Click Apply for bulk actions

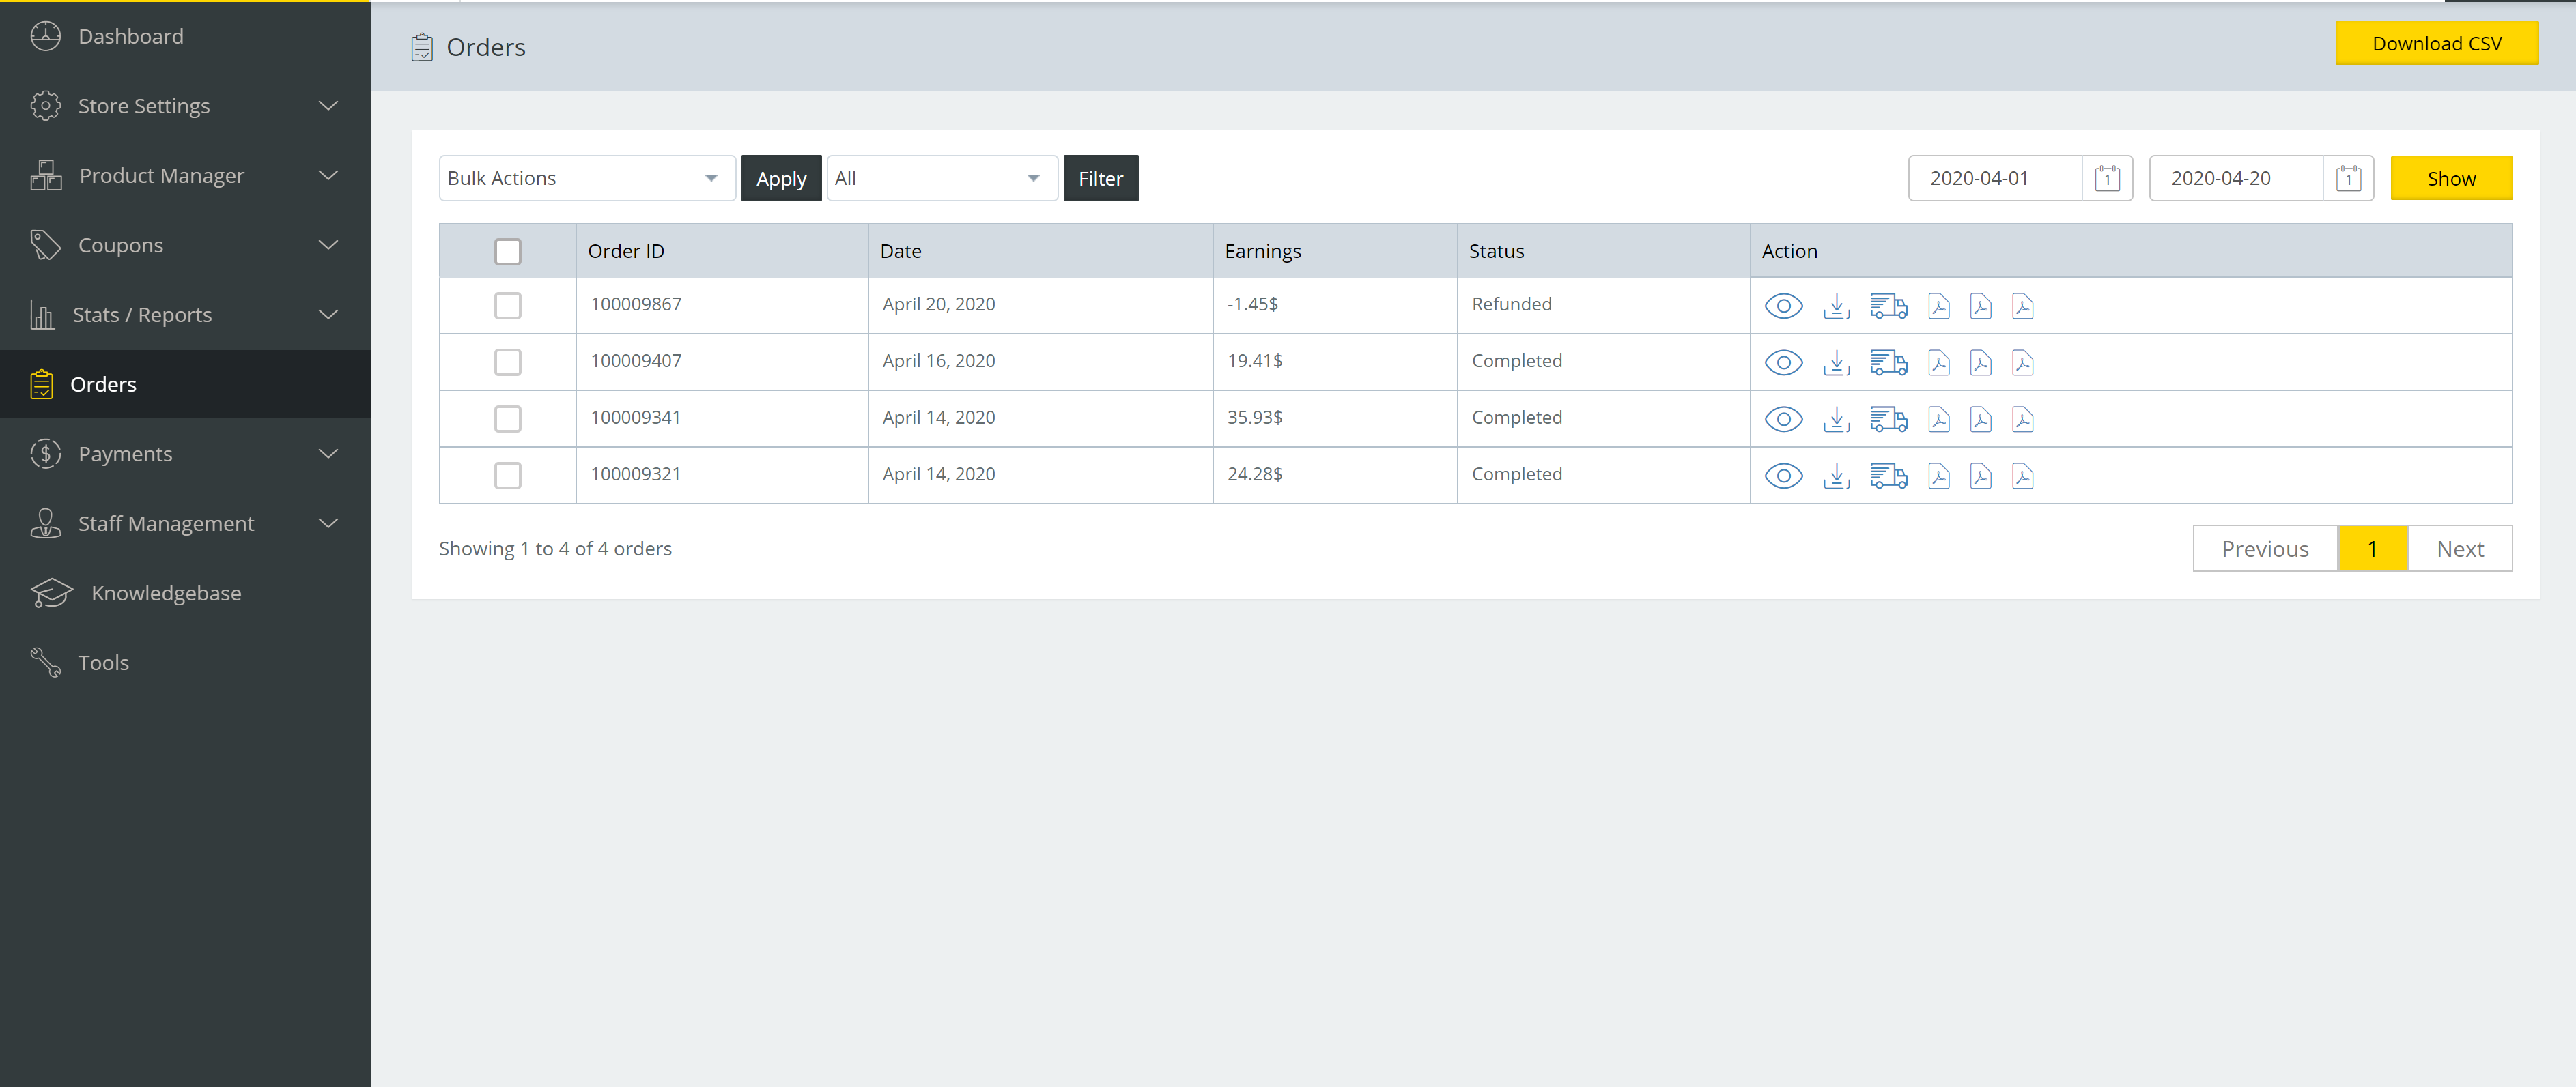(x=781, y=179)
